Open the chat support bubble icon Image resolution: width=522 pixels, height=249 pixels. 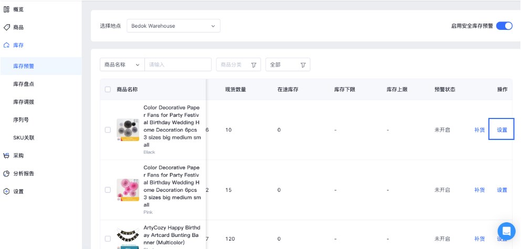coord(506,231)
